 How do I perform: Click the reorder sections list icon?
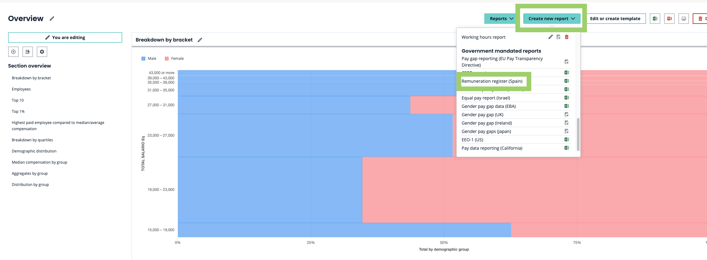click(28, 52)
